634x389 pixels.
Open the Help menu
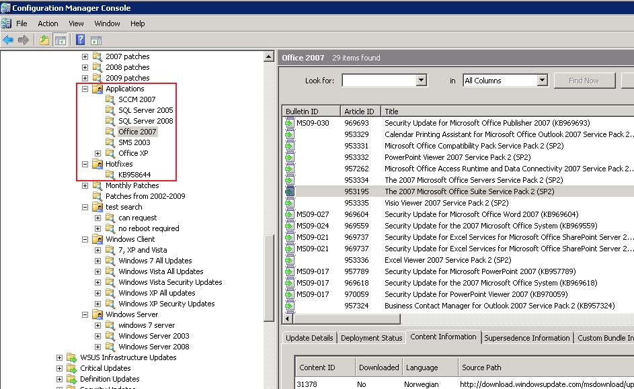pyautogui.click(x=137, y=24)
